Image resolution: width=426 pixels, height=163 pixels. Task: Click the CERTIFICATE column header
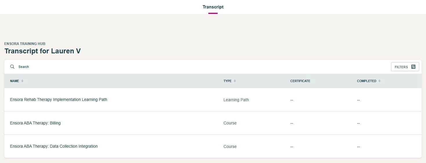pyautogui.click(x=300, y=81)
